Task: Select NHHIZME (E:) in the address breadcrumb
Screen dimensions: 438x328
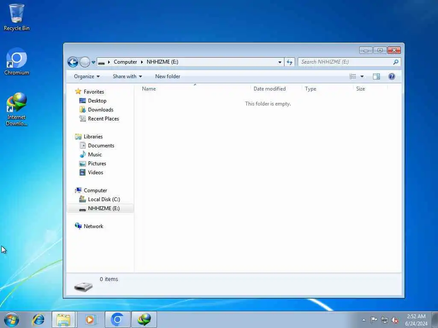Action: tap(162, 62)
